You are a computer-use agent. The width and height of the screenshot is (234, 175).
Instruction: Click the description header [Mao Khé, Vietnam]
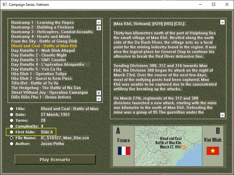click(x=132, y=24)
